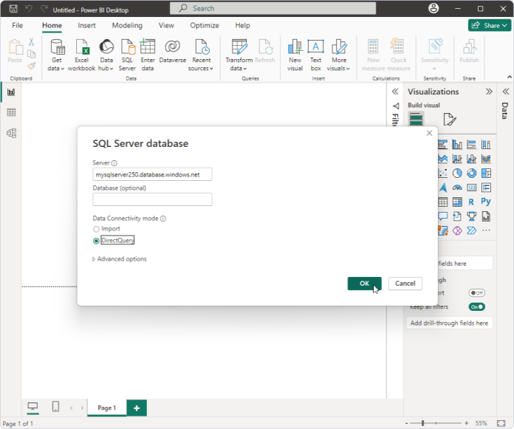The width and height of the screenshot is (514, 429).
Task: Insert a Text box
Action: [315, 55]
